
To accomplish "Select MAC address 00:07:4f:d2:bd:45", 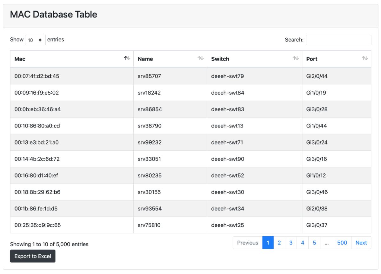I will pos(37,76).
